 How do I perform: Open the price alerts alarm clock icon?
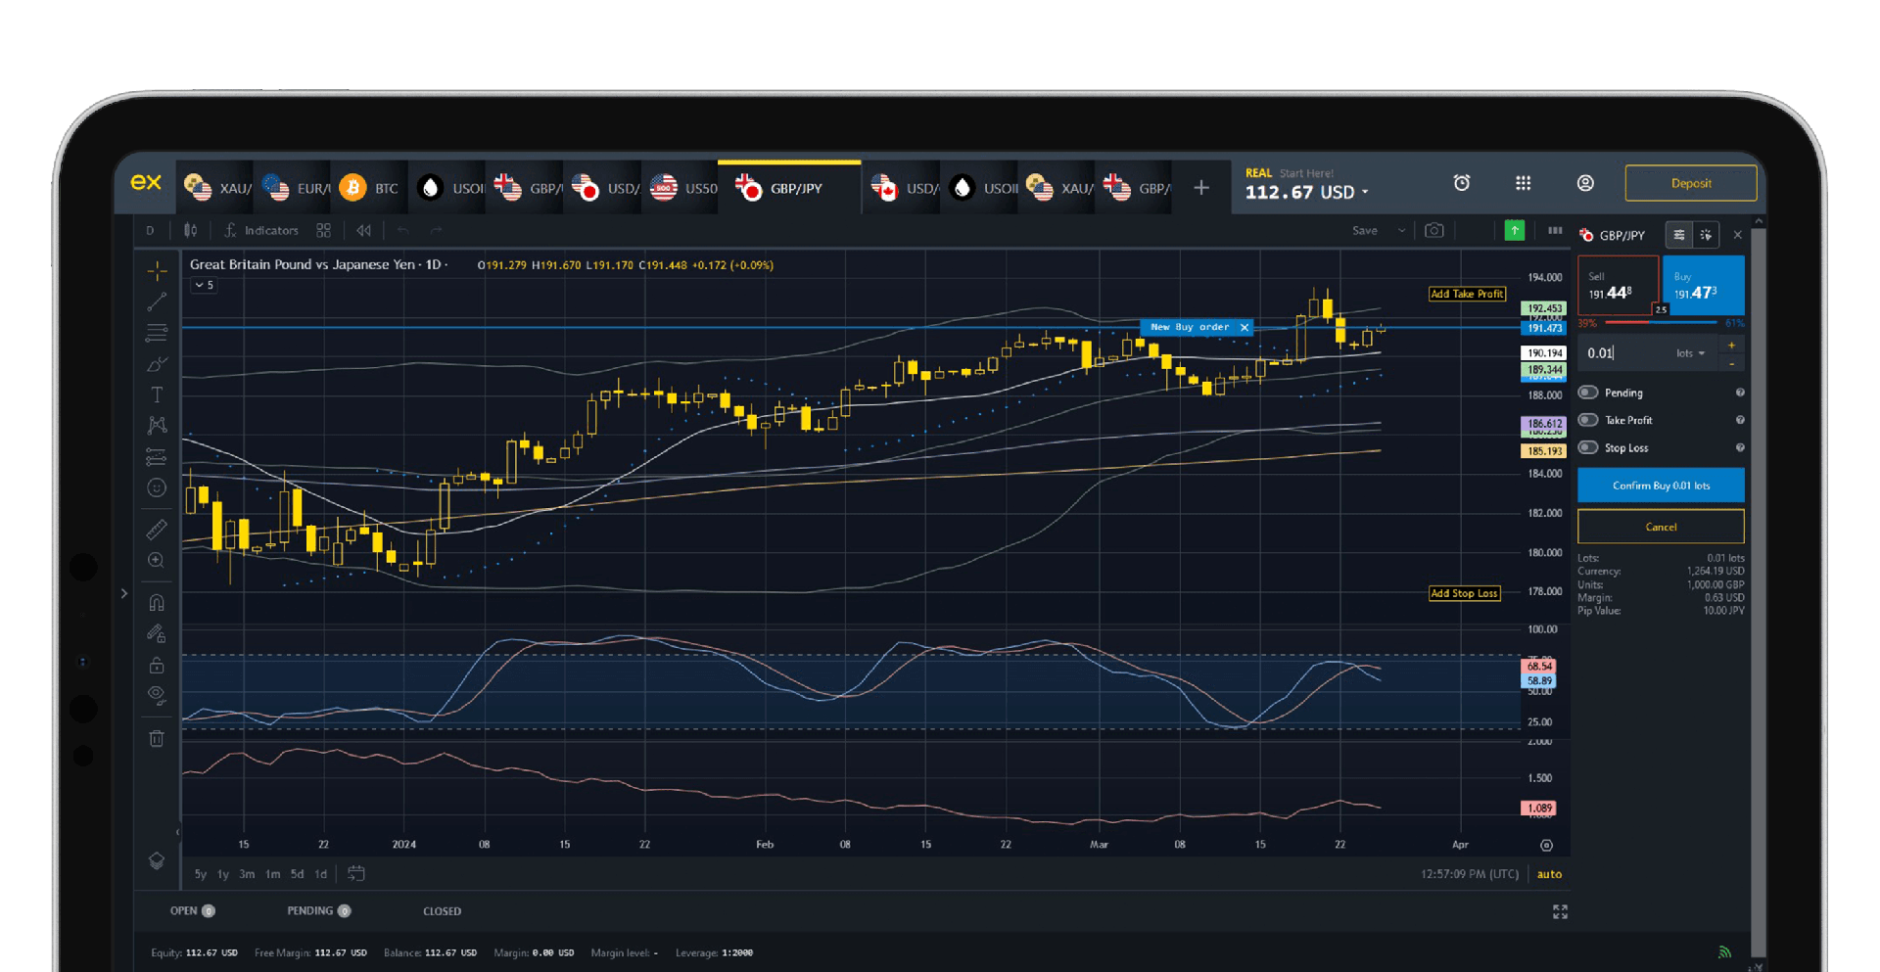[x=1461, y=183]
